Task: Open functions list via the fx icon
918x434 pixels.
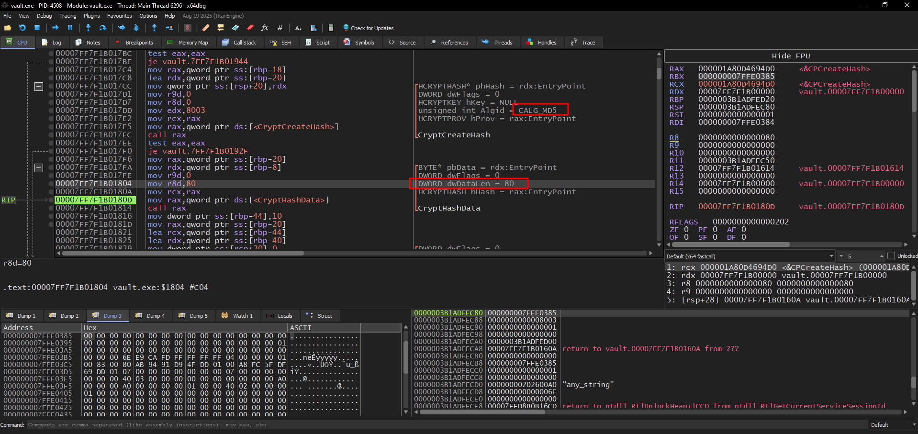Action: (265, 28)
